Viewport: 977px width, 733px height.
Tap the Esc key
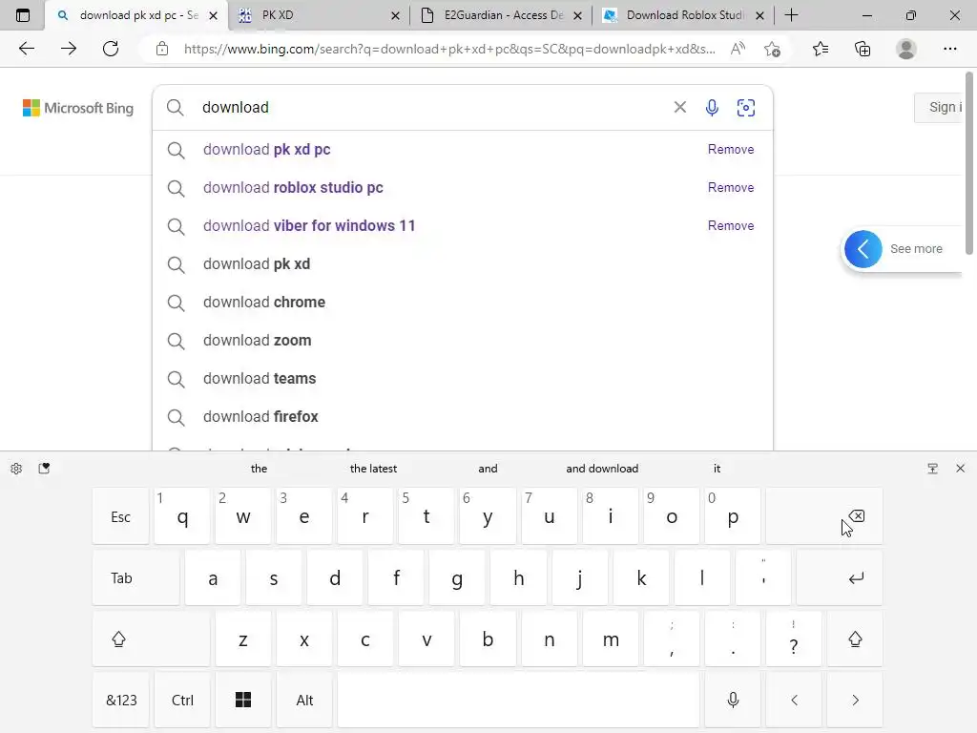[121, 516]
